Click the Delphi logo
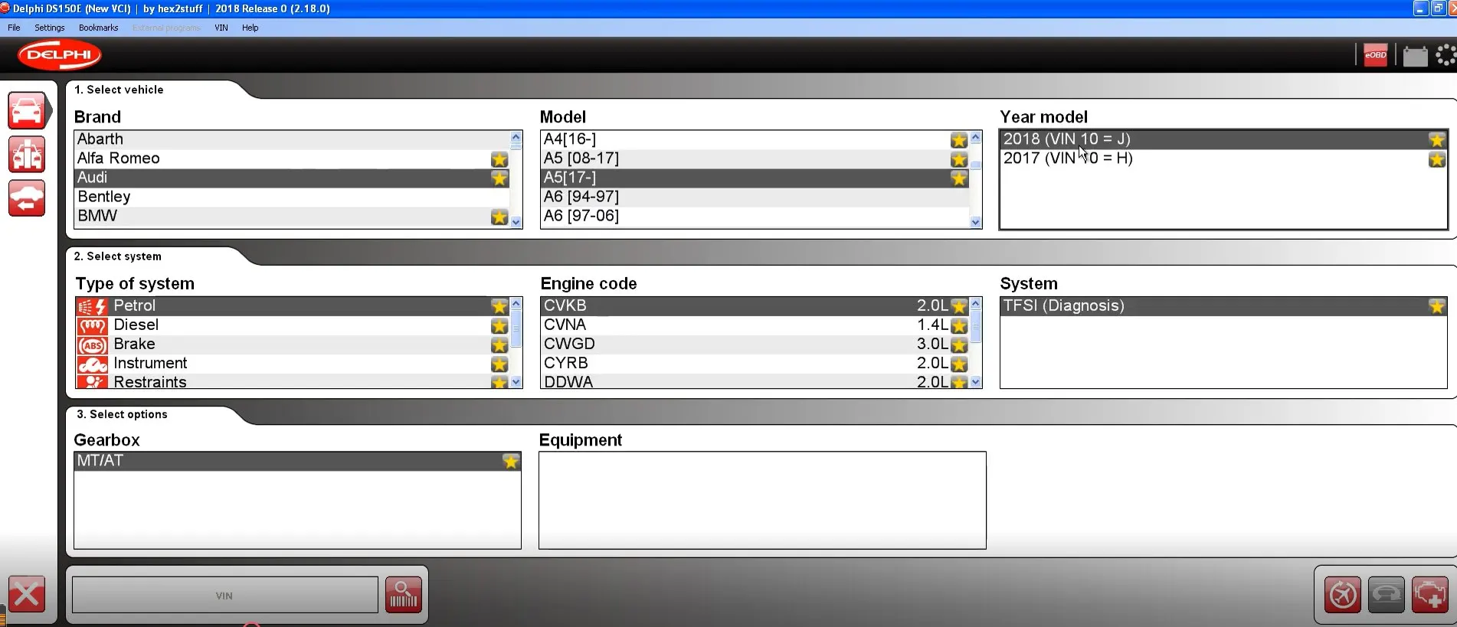Viewport: 1457px width, 627px height. tap(60, 55)
